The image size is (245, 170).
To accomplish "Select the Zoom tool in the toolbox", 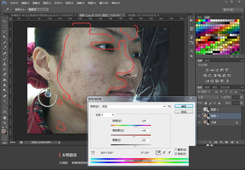I will point(5,123).
